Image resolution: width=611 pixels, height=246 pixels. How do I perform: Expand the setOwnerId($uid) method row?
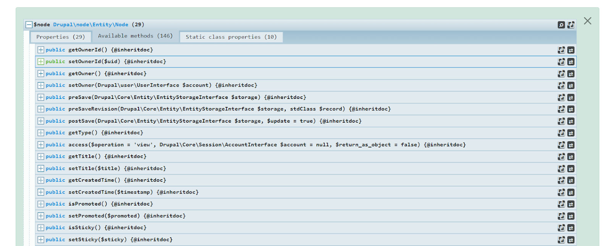click(x=41, y=61)
